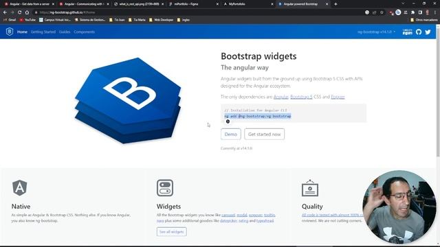Open the 'Sistema de Gestion' bookmark
The height and width of the screenshot is (247, 440).
[90, 20]
